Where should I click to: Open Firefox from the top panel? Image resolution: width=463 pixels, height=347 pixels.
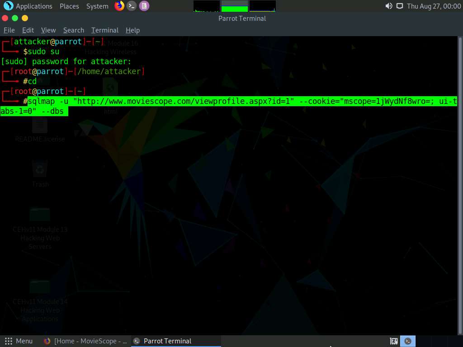119,6
